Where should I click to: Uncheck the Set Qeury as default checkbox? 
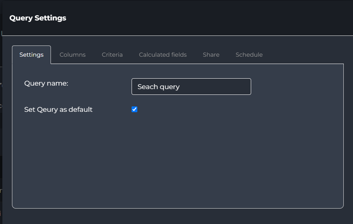[x=134, y=109]
